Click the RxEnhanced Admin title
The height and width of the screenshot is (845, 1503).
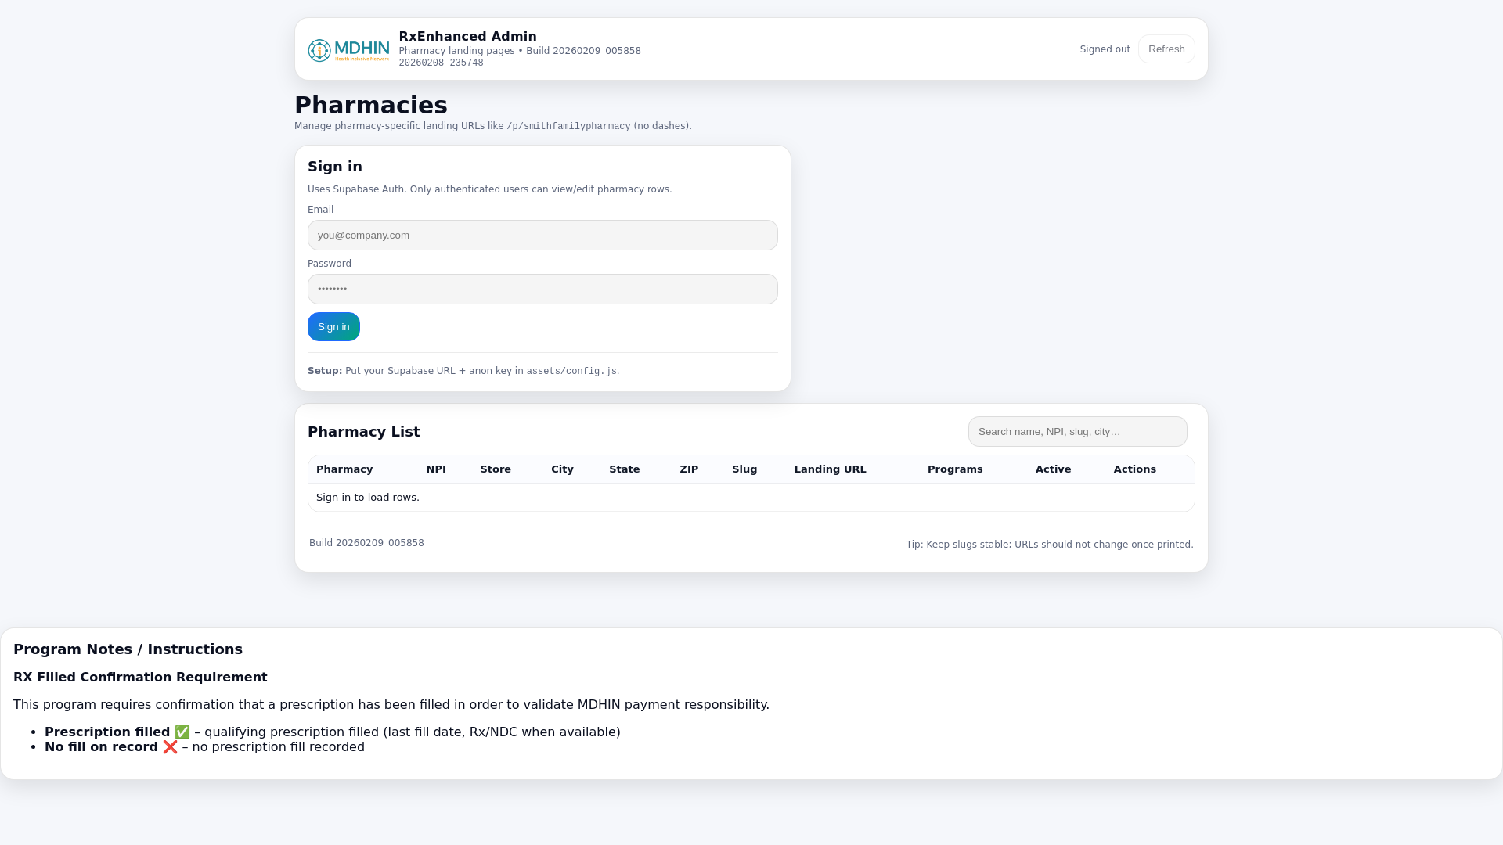[468, 37]
